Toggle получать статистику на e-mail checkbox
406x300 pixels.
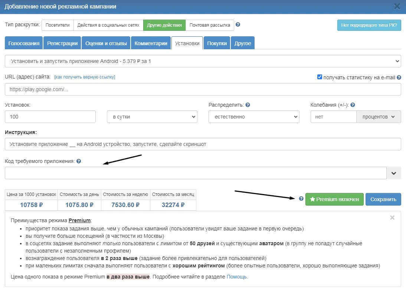coord(320,77)
